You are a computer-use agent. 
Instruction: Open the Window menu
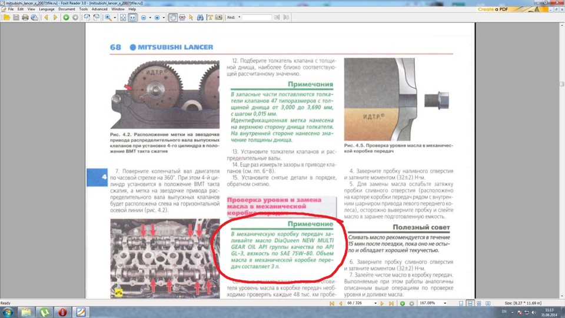coord(118,9)
